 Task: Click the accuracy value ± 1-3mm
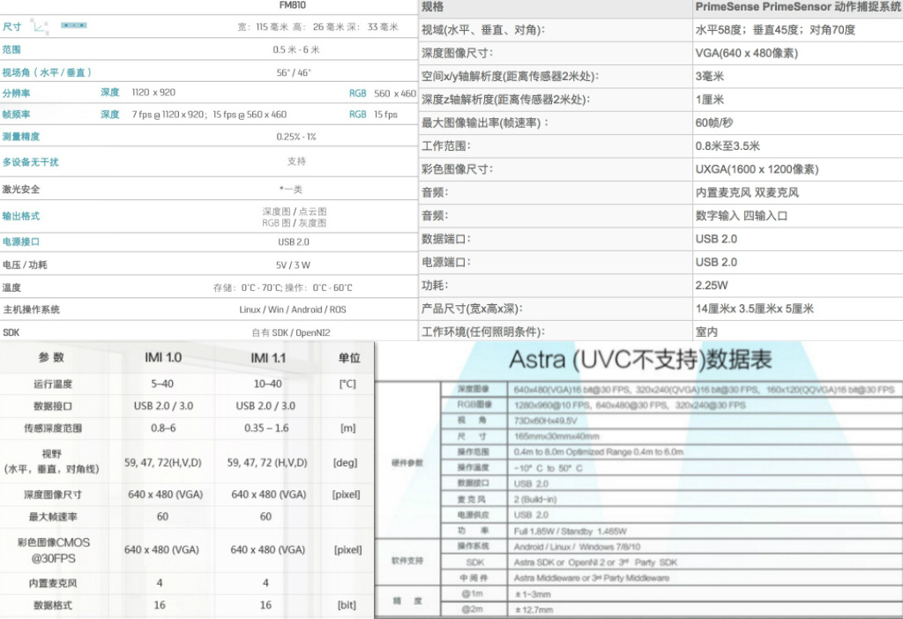[533, 593]
